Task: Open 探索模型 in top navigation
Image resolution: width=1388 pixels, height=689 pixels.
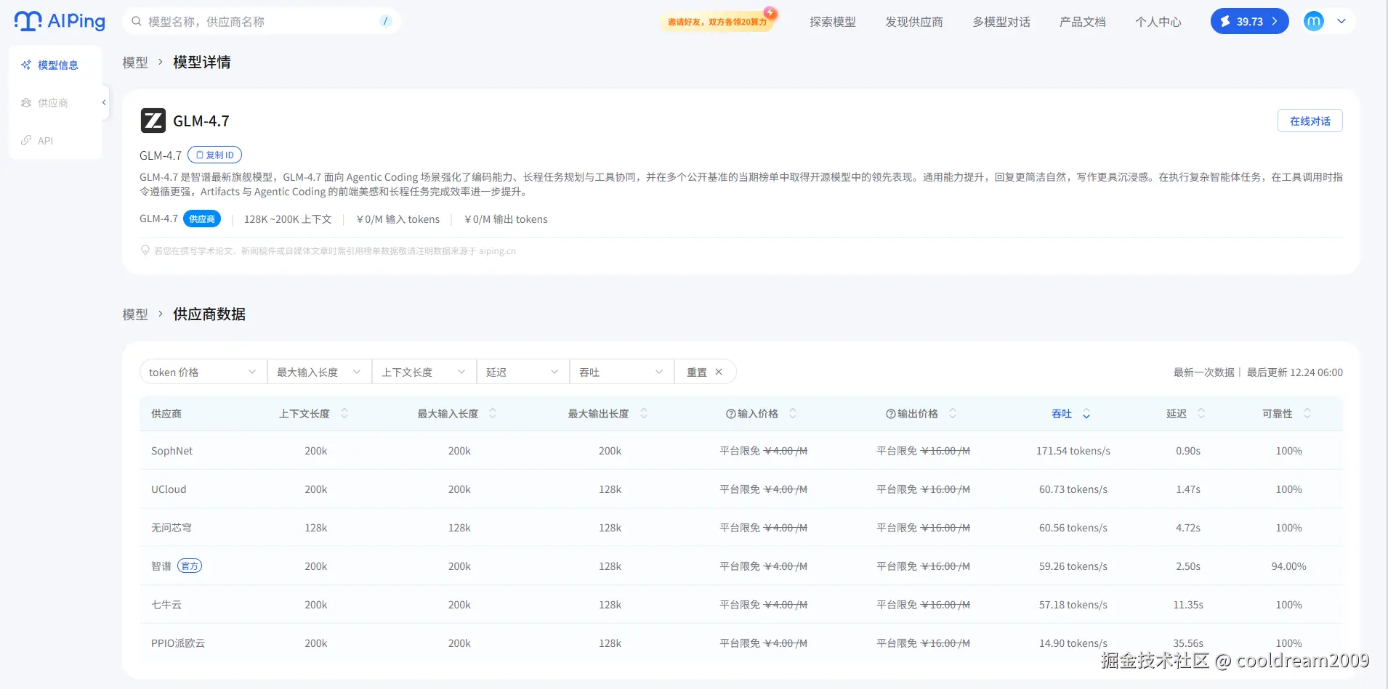Action: tap(833, 22)
